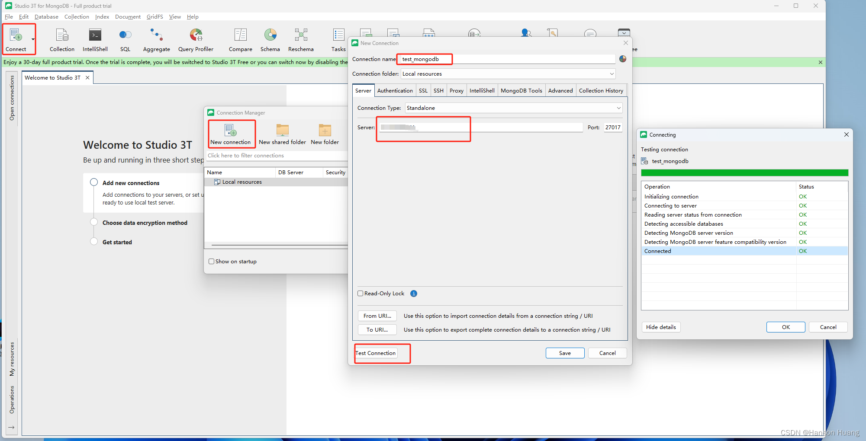Open the GridFS menu
Viewport: 866px width, 441px height.
(x=155, y=17)
